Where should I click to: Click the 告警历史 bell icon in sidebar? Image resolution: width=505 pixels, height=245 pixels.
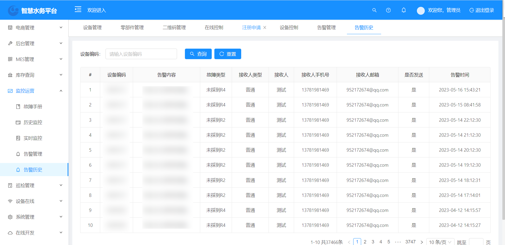tap(18, 170)
